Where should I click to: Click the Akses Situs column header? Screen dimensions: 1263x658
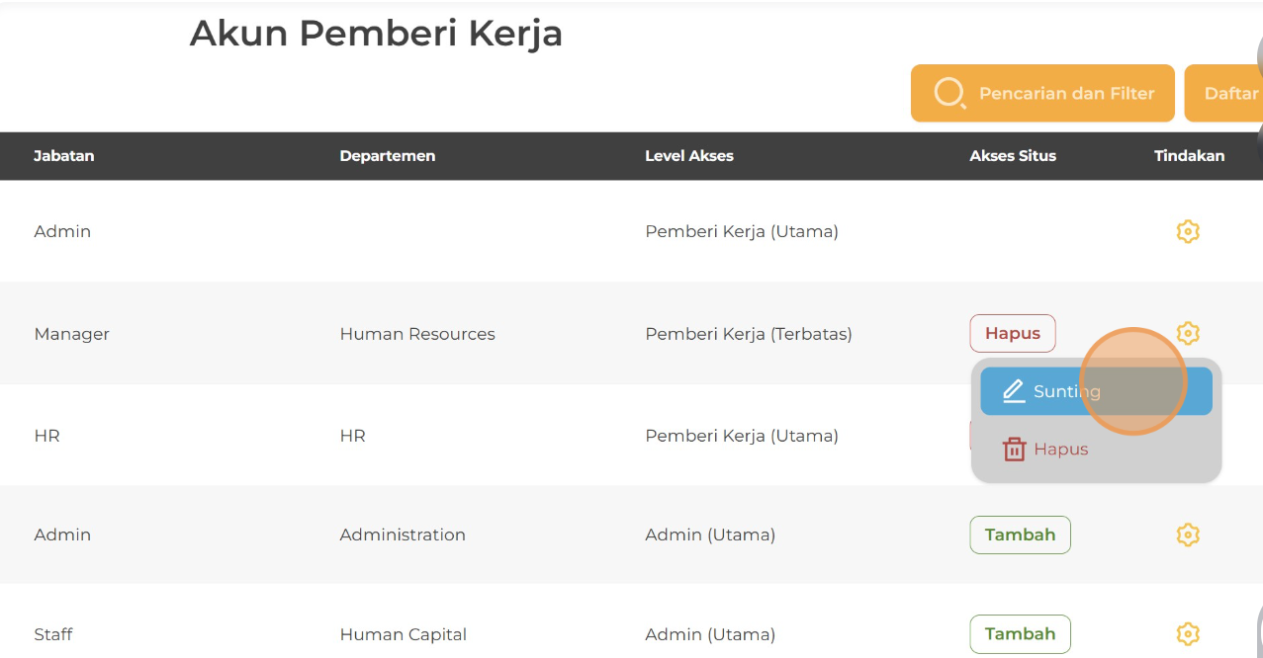click(x=1013, y=156)
